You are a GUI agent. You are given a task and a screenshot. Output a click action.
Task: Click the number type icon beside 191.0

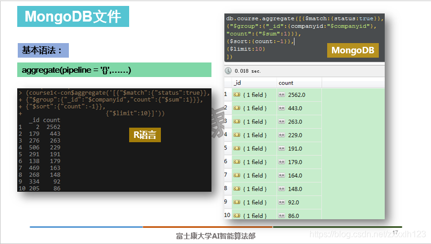[x=281, y=149]
